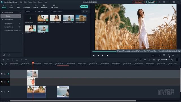Click the audio waveform tool icon
181x102 pixels.
(x=26, y=60)
